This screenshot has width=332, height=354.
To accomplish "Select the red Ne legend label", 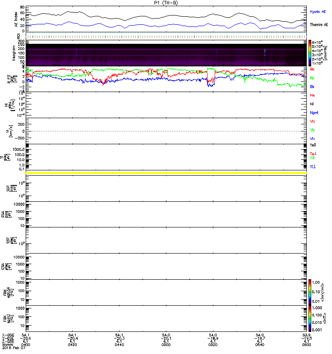I will [x=313, y=95].
